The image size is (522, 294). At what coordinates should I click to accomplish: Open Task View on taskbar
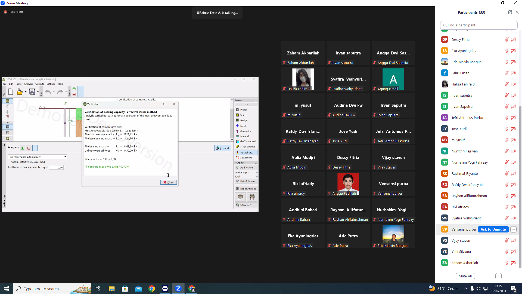(x=98, y=289)
